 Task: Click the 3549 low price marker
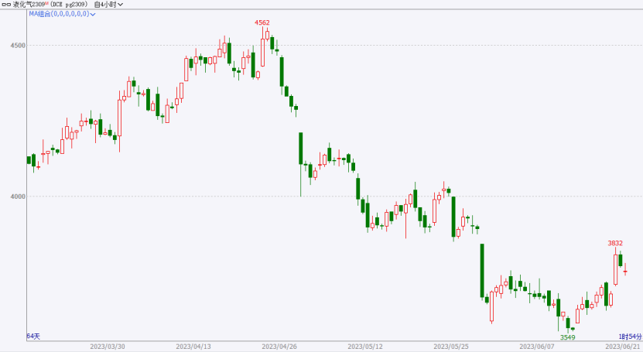[x=567, y=337]
